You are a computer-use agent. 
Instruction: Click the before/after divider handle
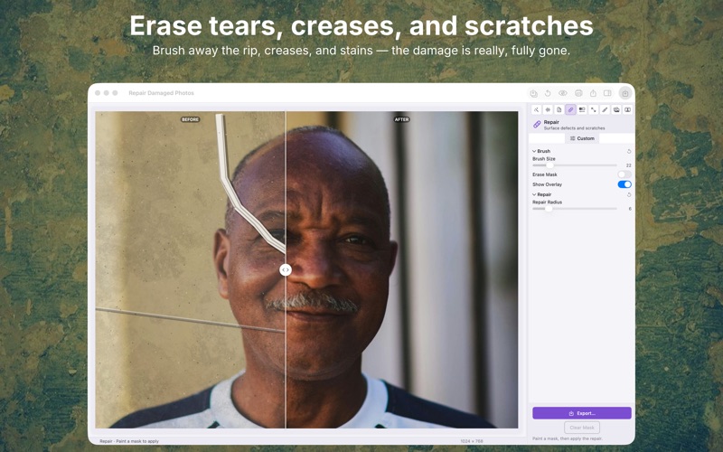click(286, 269)
